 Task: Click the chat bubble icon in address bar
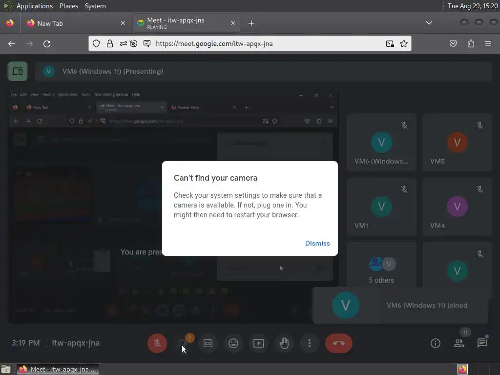pos(147,43)
